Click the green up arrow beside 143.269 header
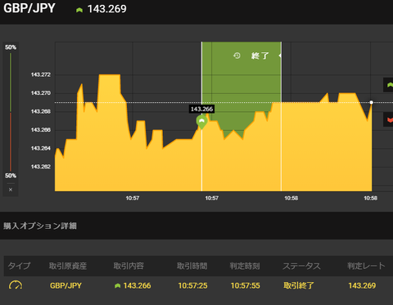 79,10
